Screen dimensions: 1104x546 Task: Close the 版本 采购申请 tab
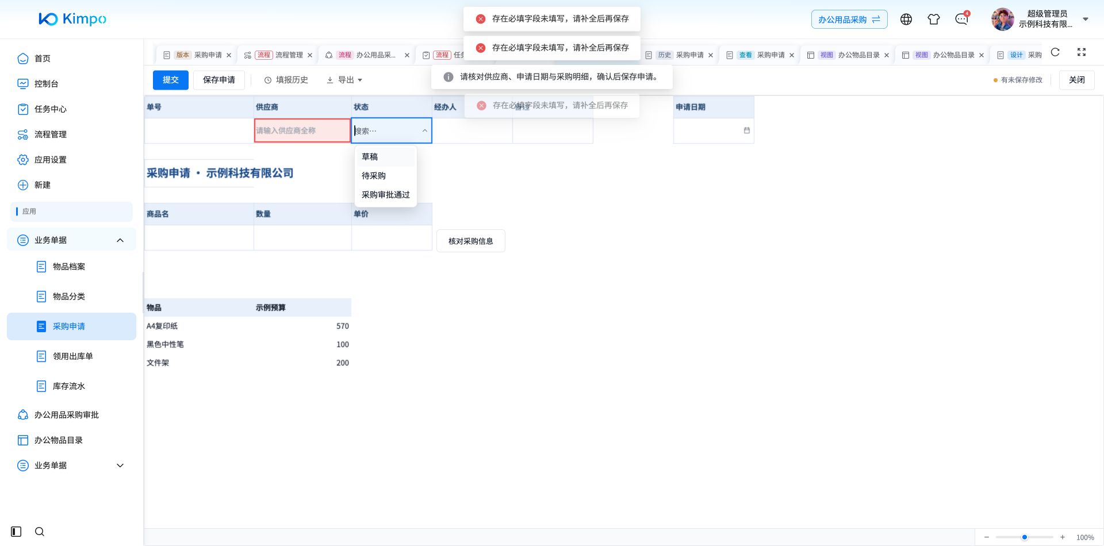tap(229, 55)
